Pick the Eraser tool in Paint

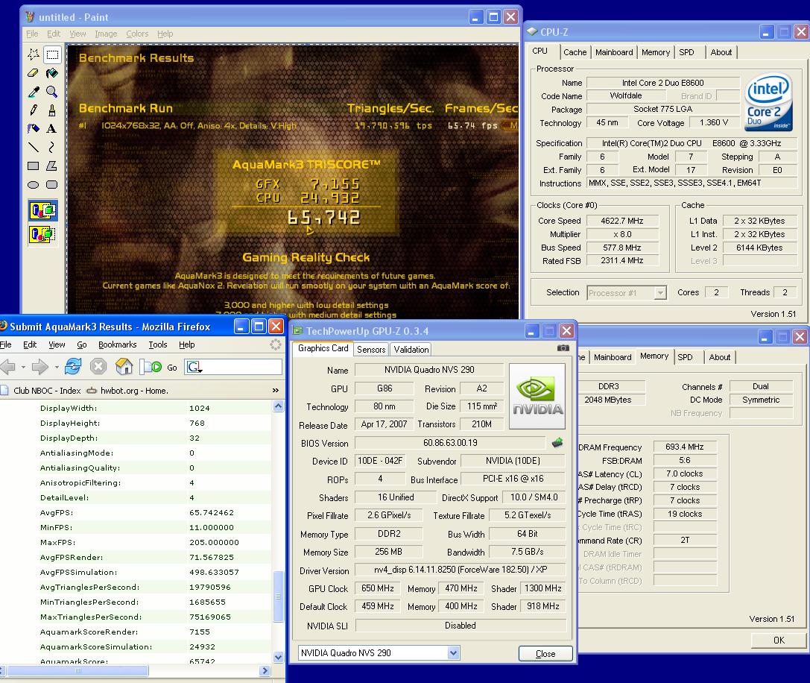(34, 73)
